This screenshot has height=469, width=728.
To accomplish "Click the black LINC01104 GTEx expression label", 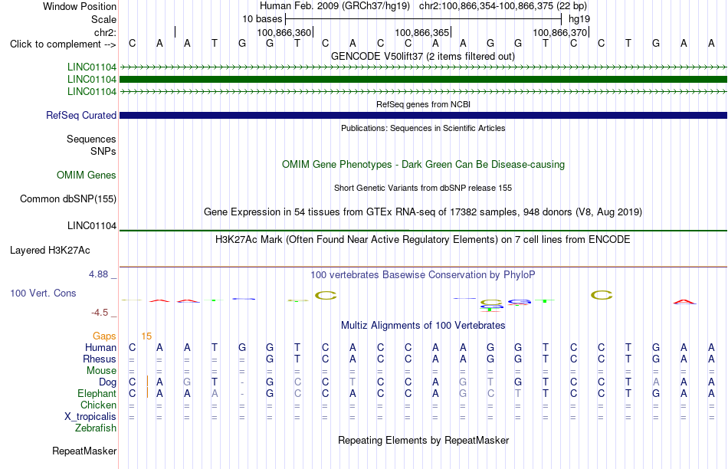I will (92, 225).
